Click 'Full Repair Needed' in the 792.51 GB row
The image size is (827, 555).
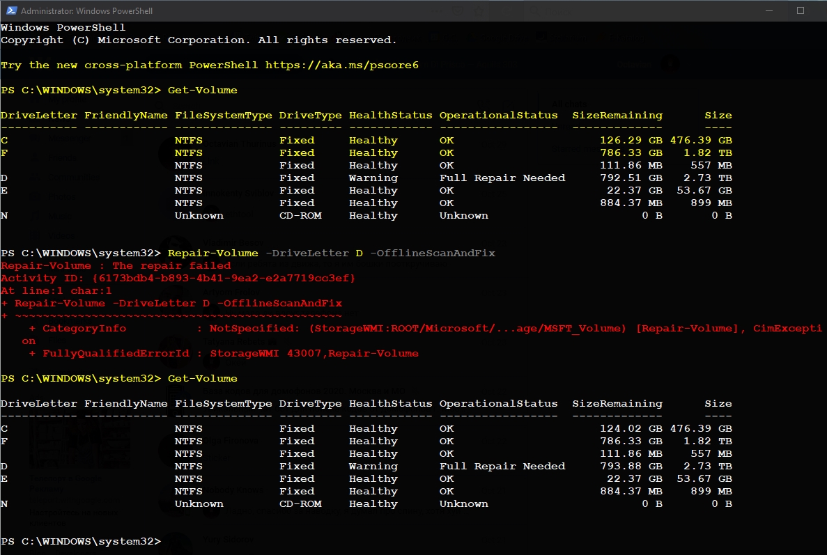(502, 178)
